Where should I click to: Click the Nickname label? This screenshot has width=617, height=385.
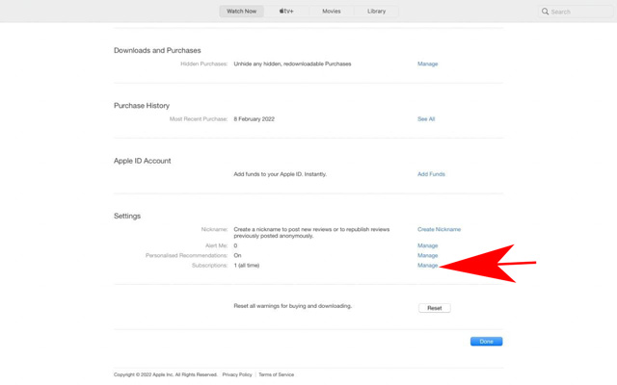(x=214, y=229)
